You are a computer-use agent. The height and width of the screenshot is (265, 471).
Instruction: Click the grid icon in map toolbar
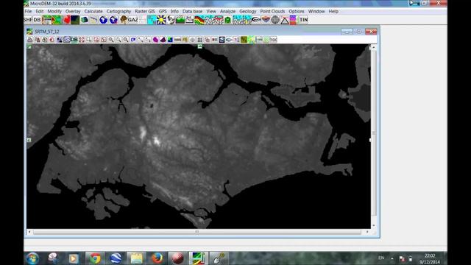point(199,40)
